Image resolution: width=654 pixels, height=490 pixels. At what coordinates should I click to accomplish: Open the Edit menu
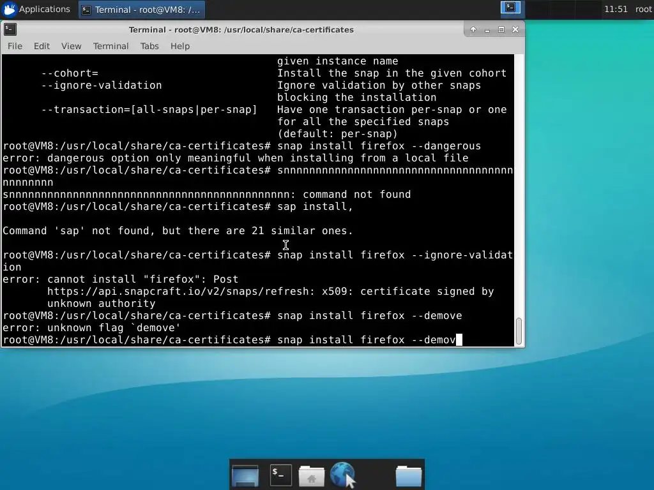pos(42,46)
